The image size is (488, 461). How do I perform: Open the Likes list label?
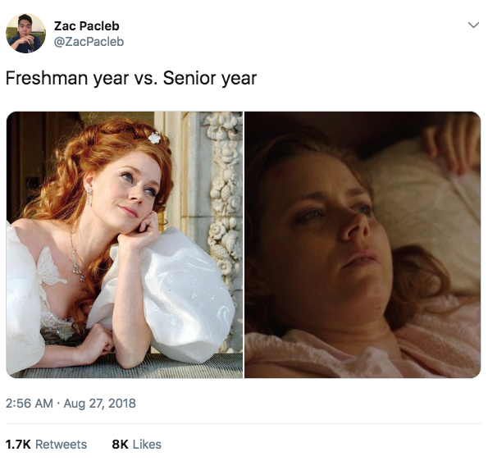(x=147, y=445)
